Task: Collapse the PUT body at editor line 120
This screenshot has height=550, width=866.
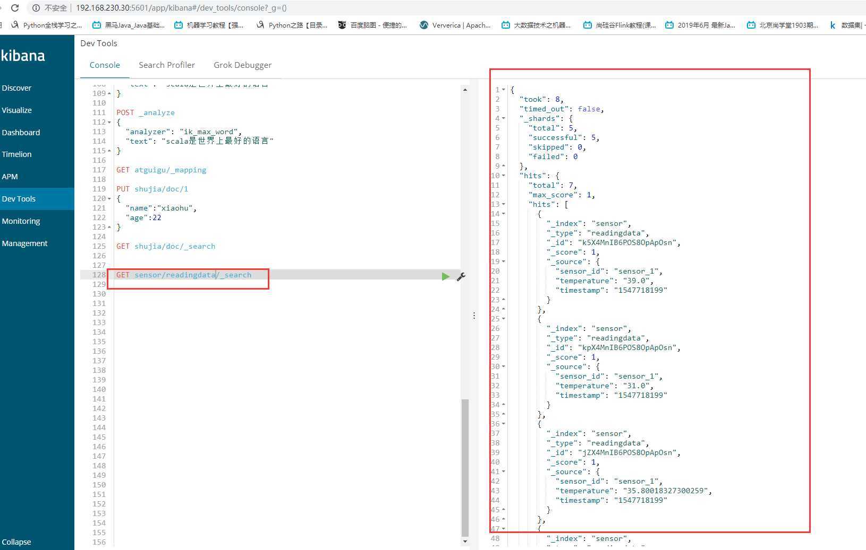Action: (109, 198)
